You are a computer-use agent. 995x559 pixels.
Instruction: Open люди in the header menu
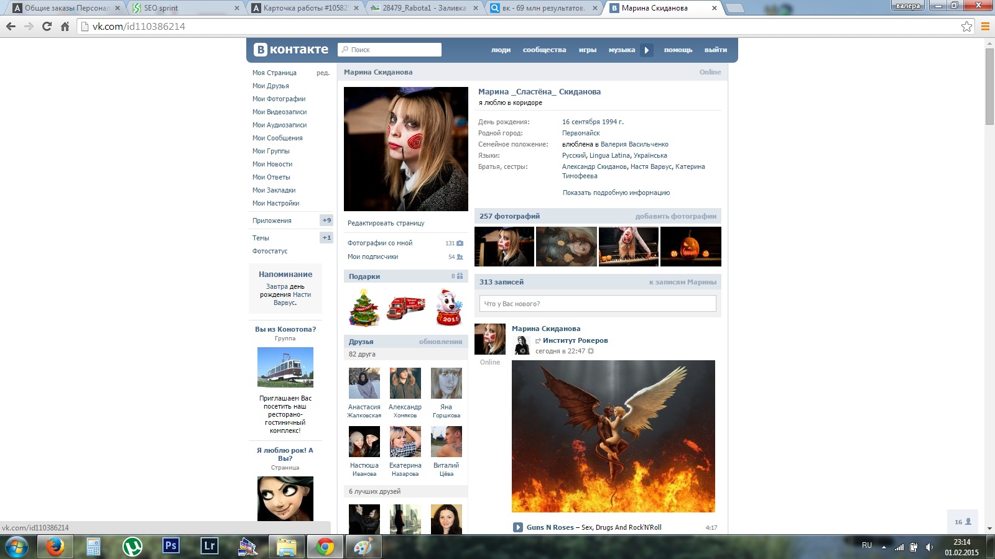pos(501,50)
